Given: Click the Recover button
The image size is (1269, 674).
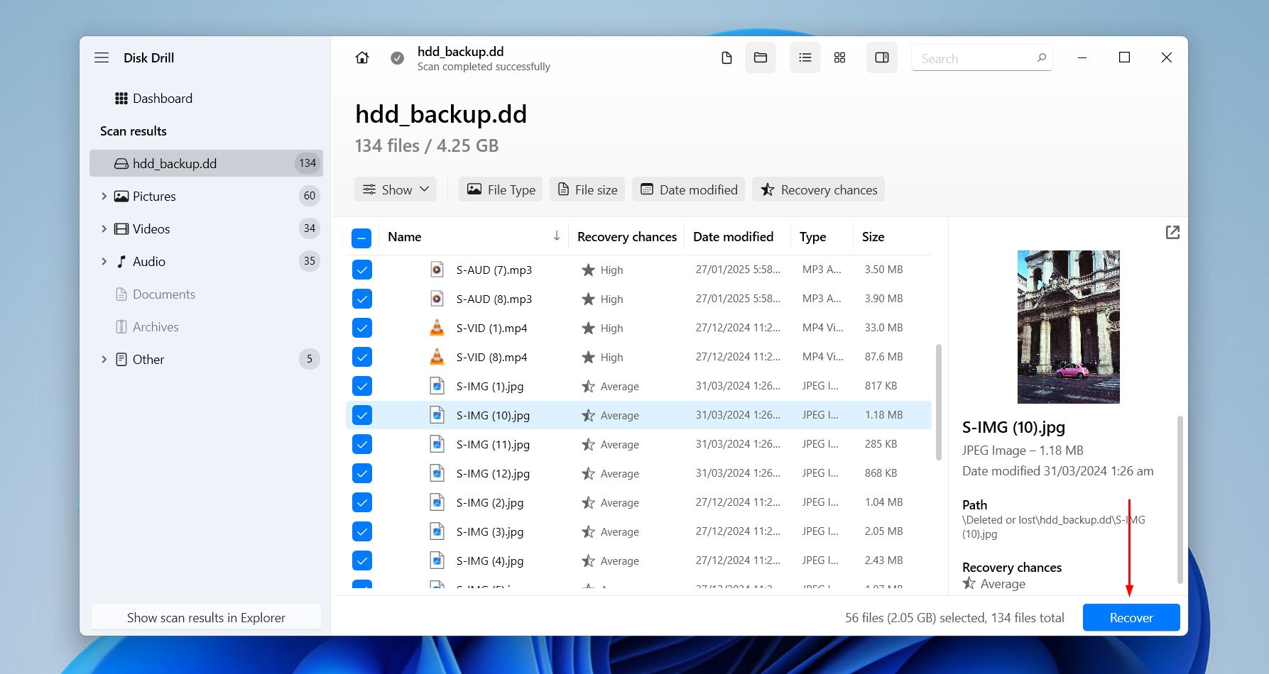Looking at the screenshot, I should click(1131, 617).
